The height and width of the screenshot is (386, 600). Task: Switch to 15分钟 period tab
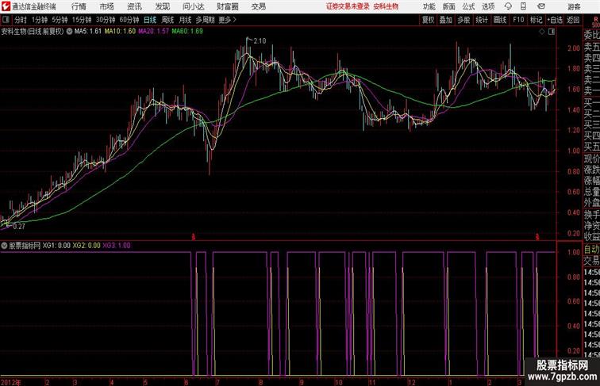[82, 20]
